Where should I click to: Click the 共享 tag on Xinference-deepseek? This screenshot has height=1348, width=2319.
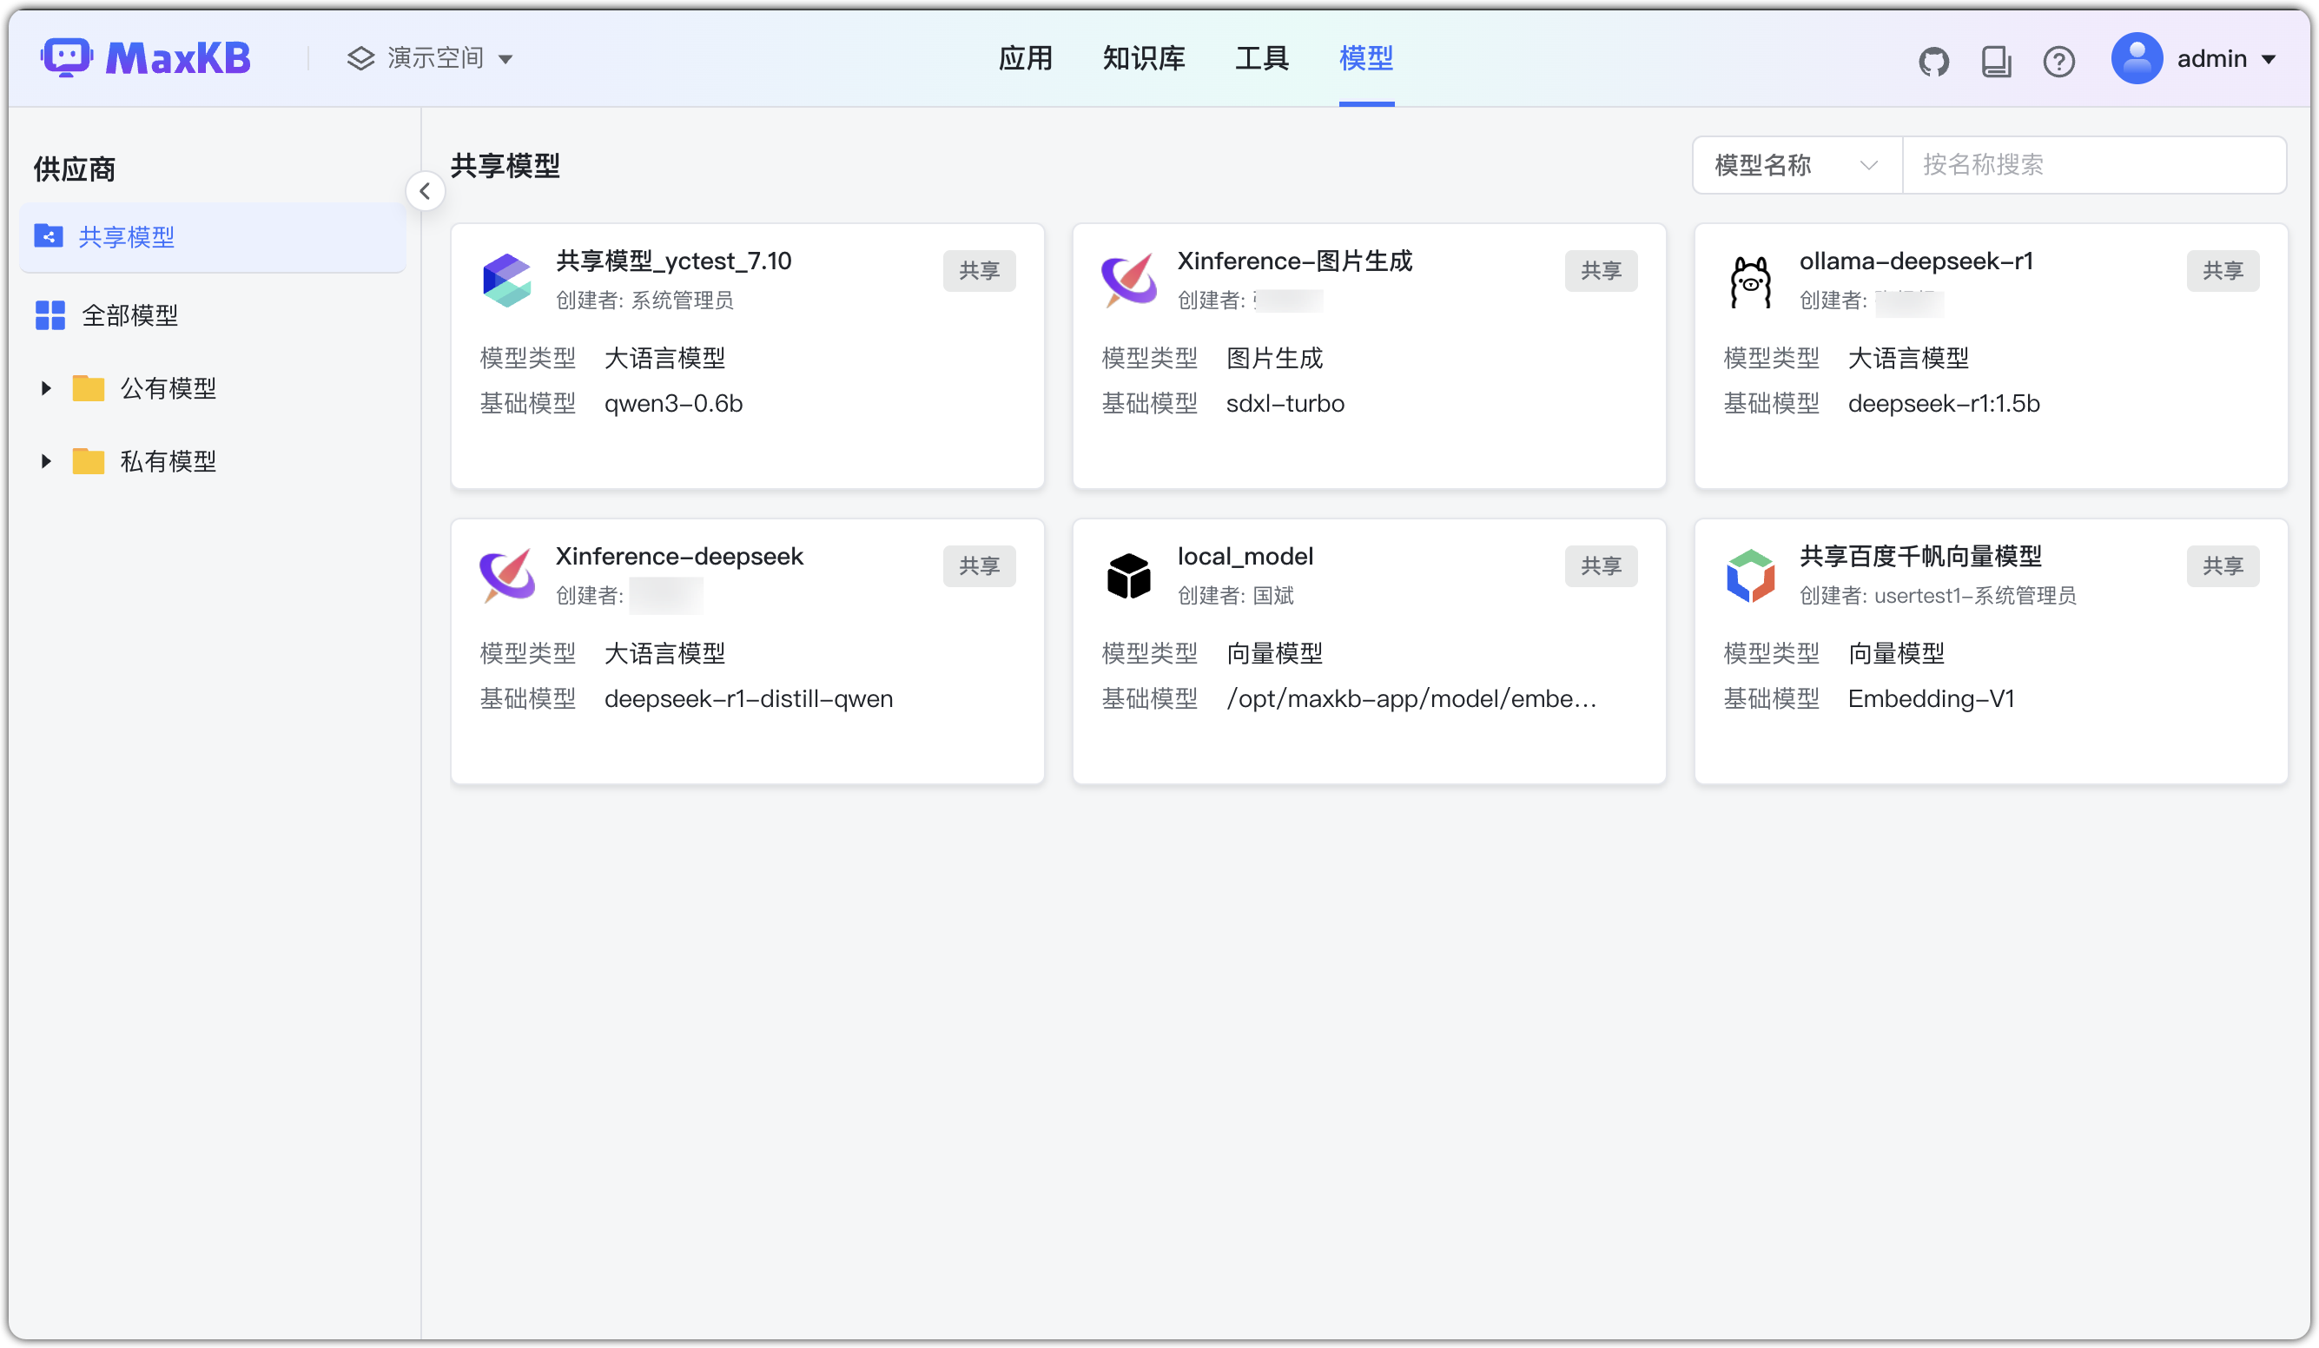[x=979, y=566]
